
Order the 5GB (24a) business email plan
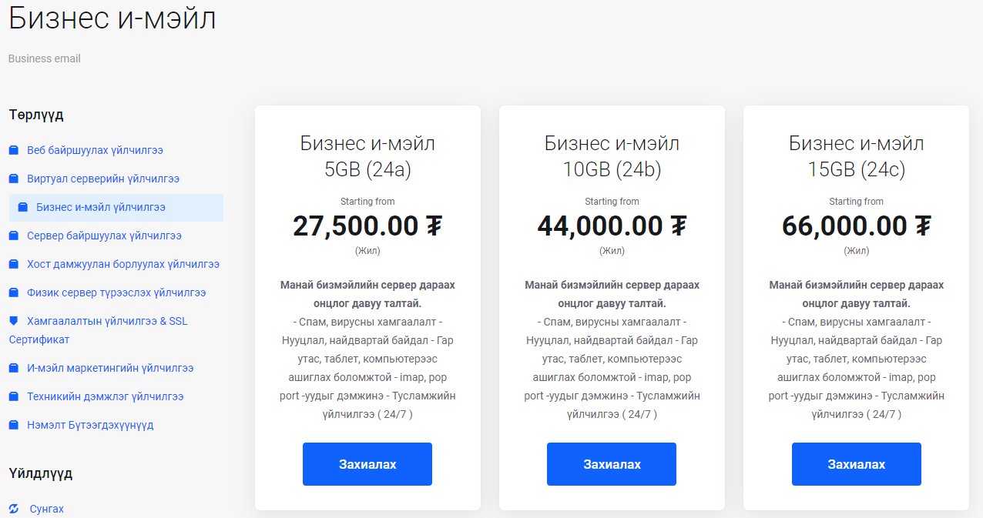367,464
